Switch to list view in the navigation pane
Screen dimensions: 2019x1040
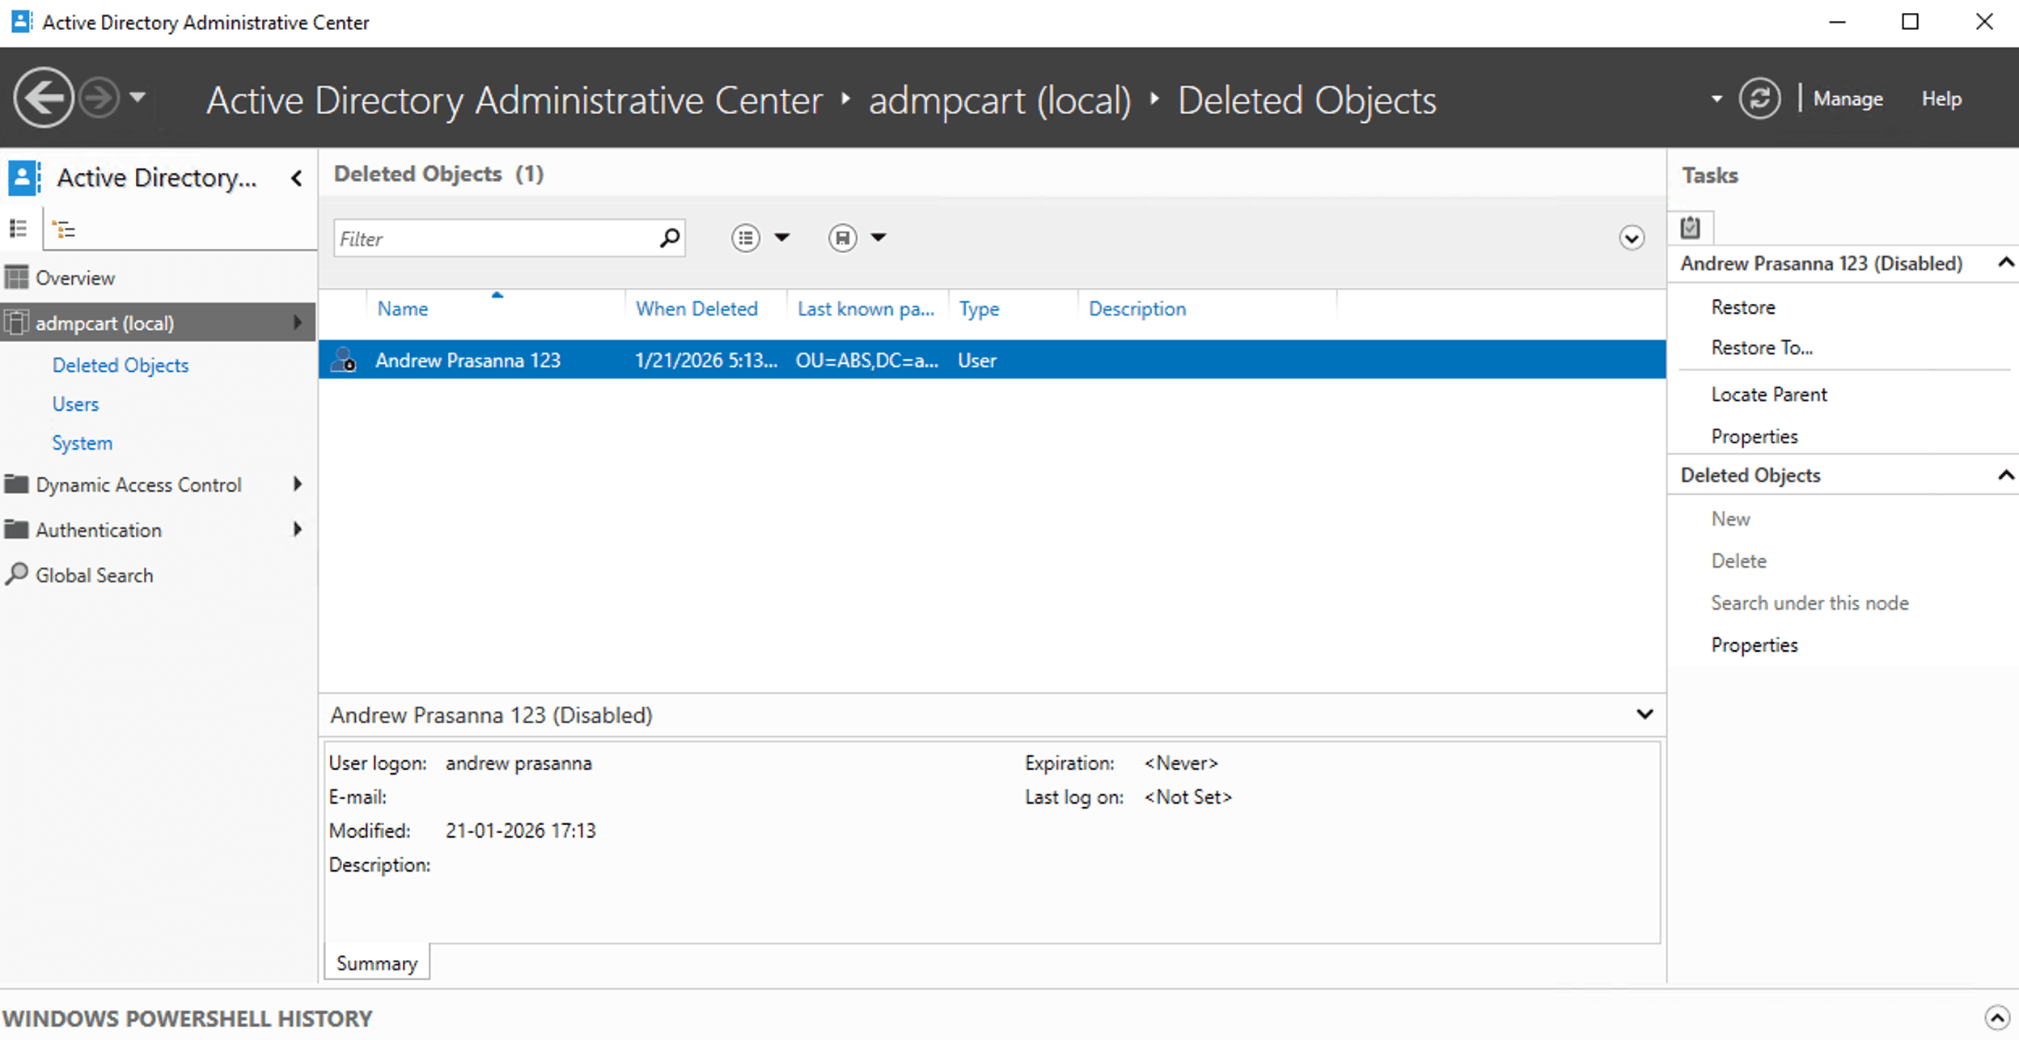pyautogui.click(x=19, y=229)
